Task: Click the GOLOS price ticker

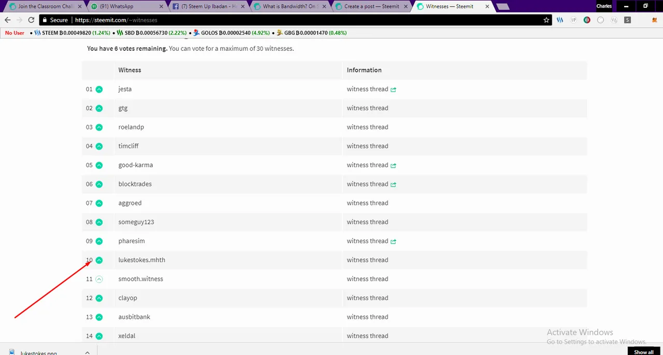Action: [232, 33]
